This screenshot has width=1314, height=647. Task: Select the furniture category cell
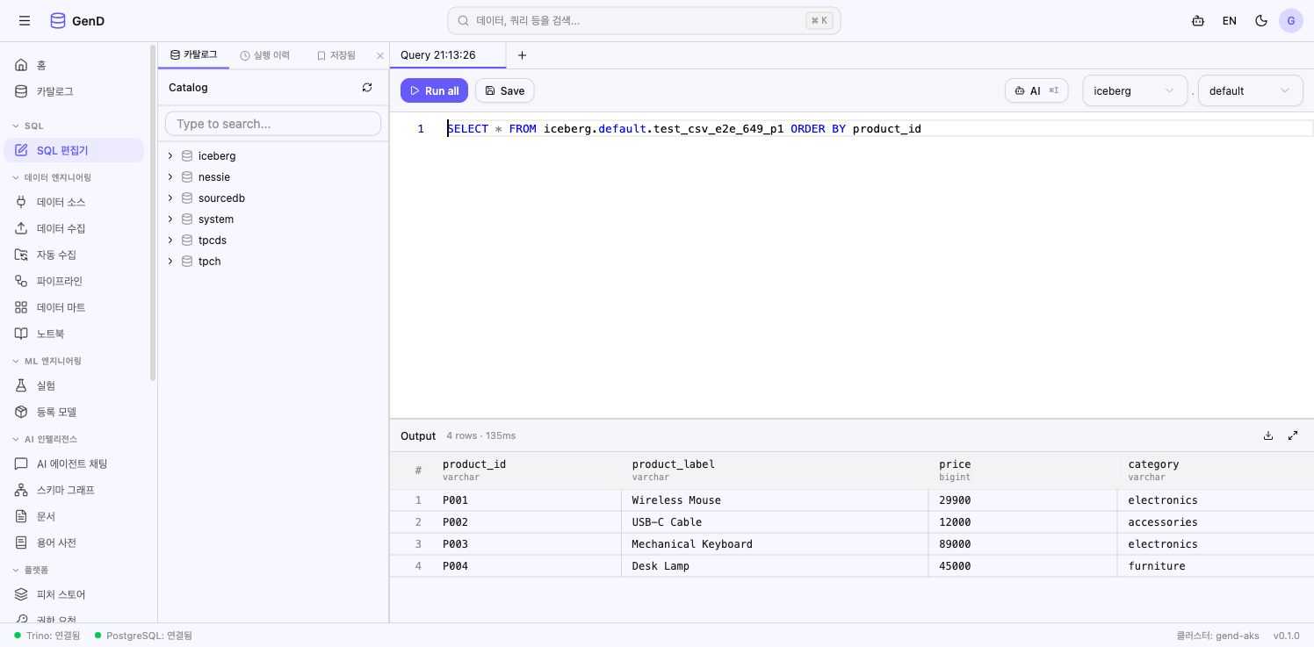(x=1216, y=566)
